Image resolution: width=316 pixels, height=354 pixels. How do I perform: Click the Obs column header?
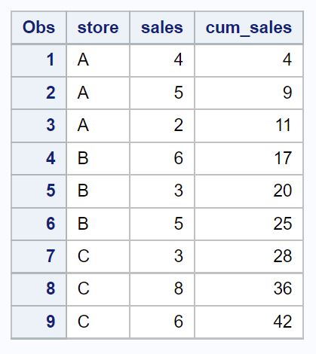click(x=38, y=27)
